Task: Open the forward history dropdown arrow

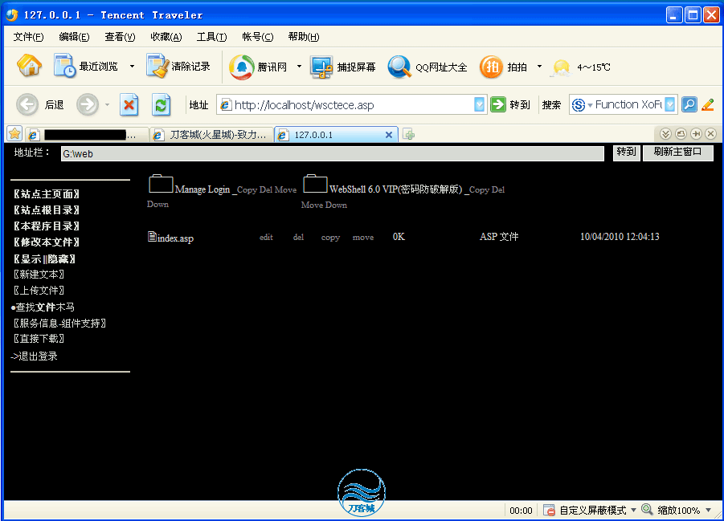Action: pos(107,104)
